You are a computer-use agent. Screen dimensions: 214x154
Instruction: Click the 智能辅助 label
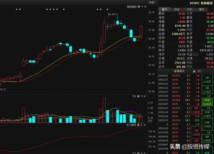(132, 7)
